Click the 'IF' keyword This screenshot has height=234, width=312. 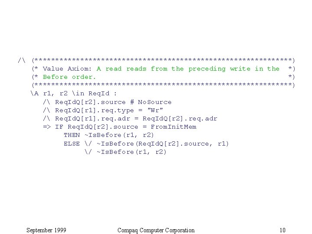click(x=59, y=127)
